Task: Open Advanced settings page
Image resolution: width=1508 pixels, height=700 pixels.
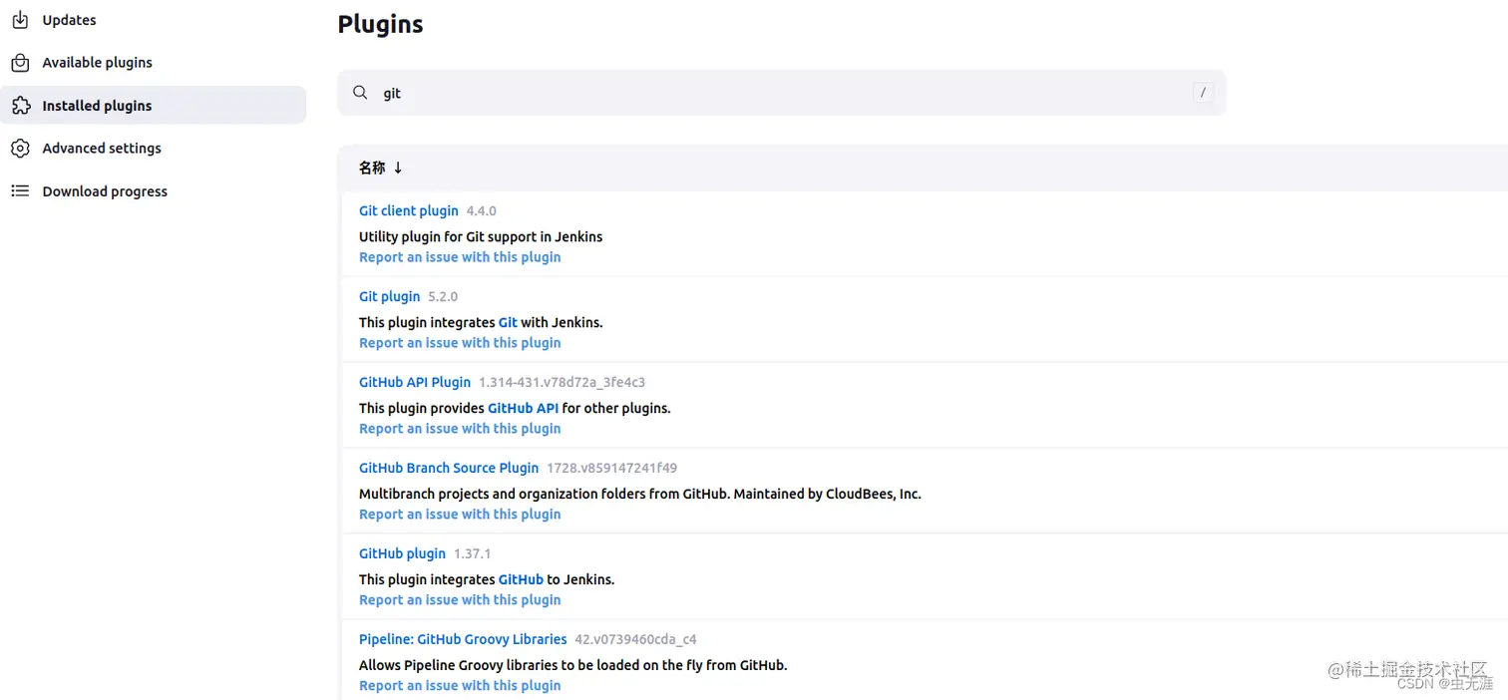Action: pyautogui.click(x=153, y=149)
